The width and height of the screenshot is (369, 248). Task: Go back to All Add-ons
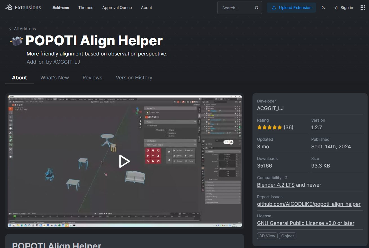[22, 29]
